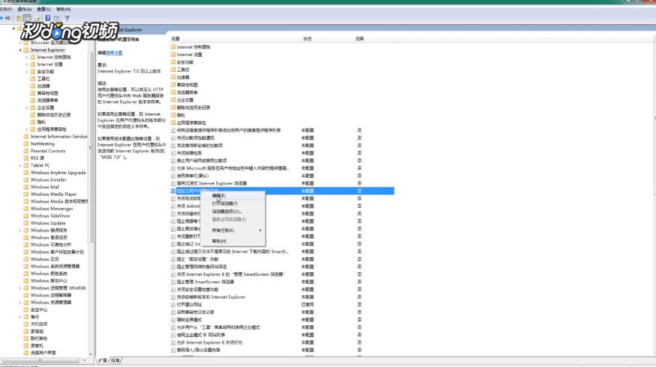Image resolution: width=656 pixels, height=367 pixels.
Task: Select 阻止管理 SmartScreen 筛选器 policy row
Action: [282, 282]
